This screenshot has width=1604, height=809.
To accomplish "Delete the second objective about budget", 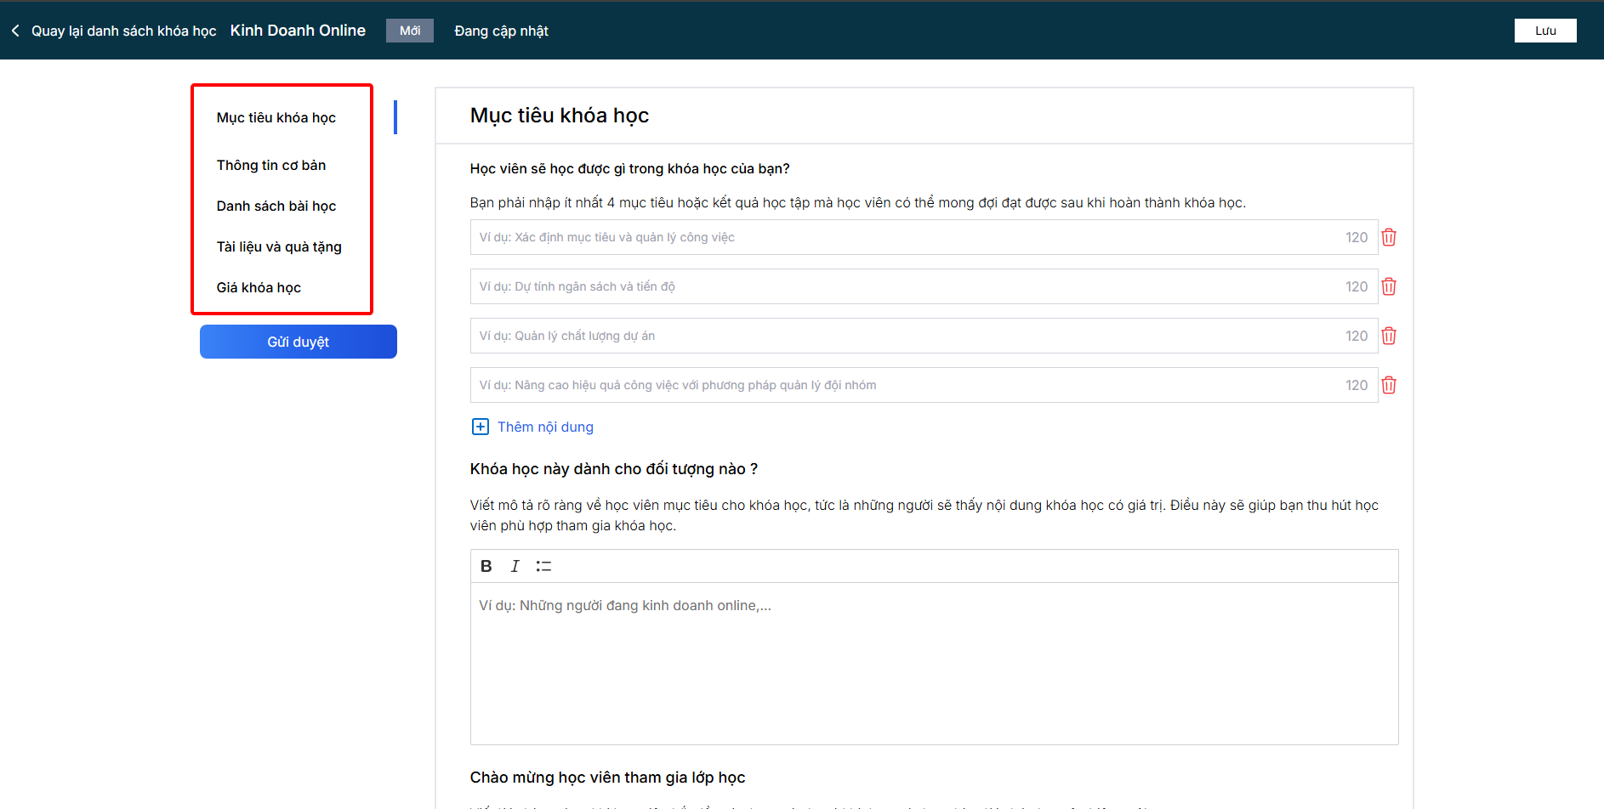I will coord(1389,286).
